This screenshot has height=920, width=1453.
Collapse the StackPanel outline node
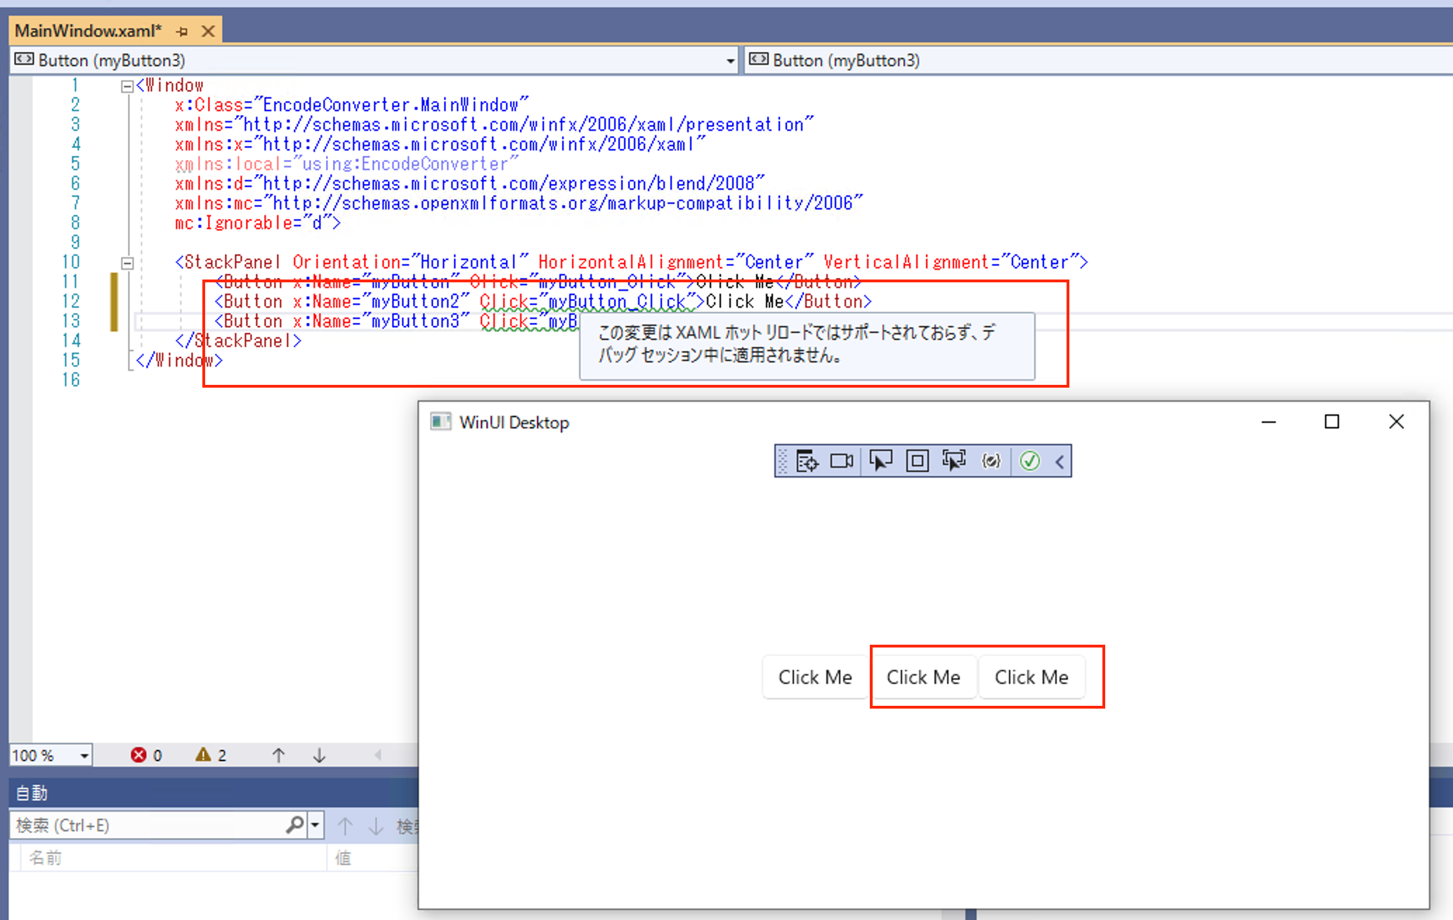tap(127, 263)
